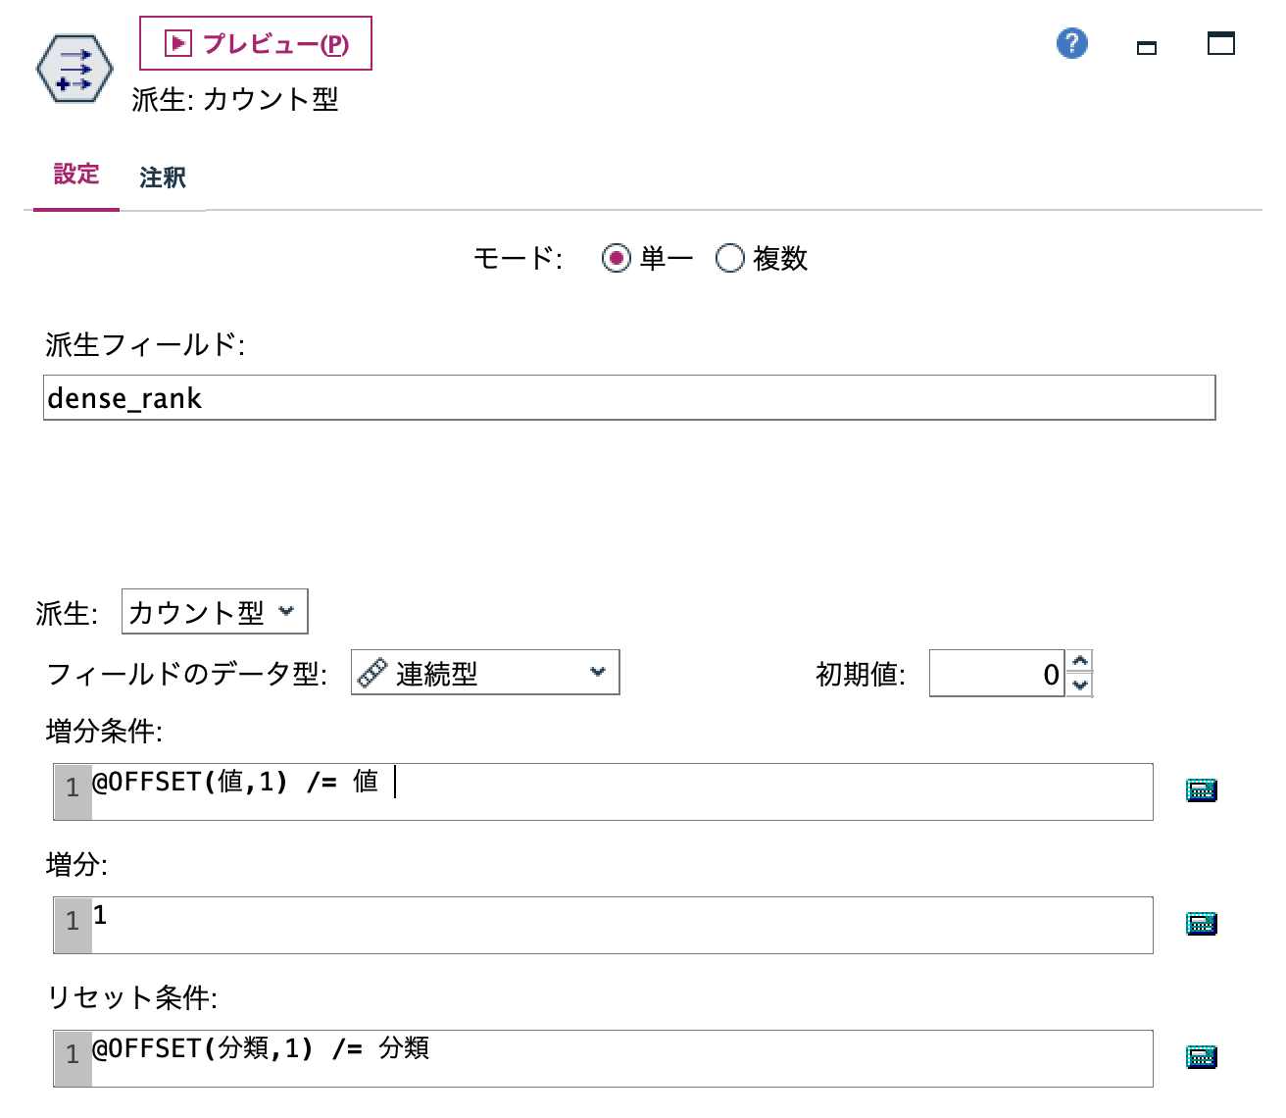Click in the リセット条件 expression editor
The width and height of the screenshot is (1286, 1118).
(x=588, y=1057)
